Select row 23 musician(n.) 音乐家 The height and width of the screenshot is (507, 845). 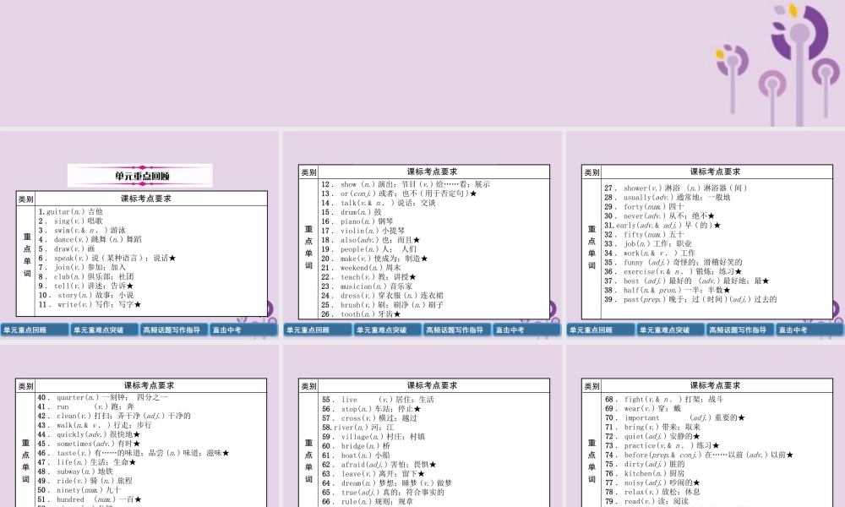pos(367,286)
